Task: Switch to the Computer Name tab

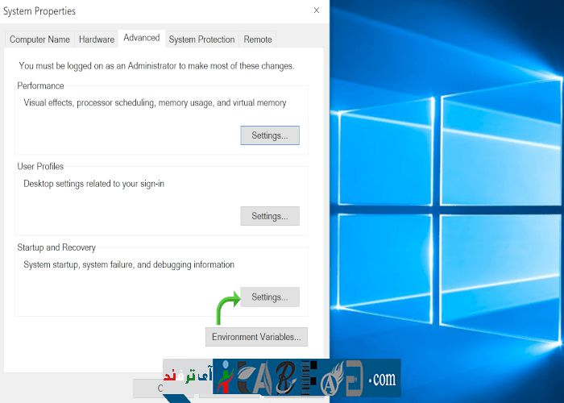Action: point(39,39)
